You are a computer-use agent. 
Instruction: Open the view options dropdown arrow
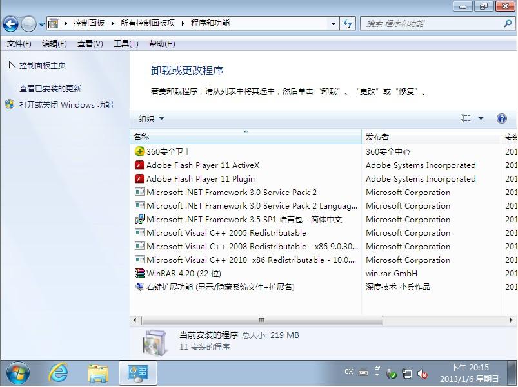481,118
